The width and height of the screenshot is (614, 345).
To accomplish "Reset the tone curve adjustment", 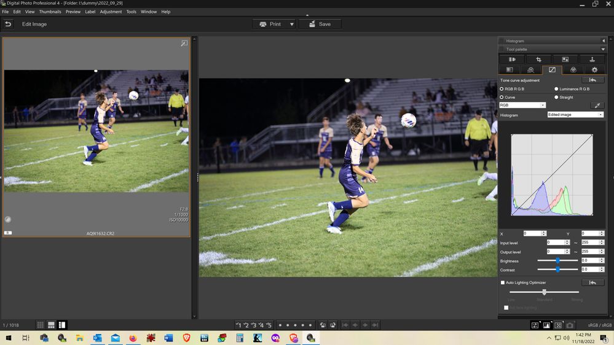I will click(592, 80).
